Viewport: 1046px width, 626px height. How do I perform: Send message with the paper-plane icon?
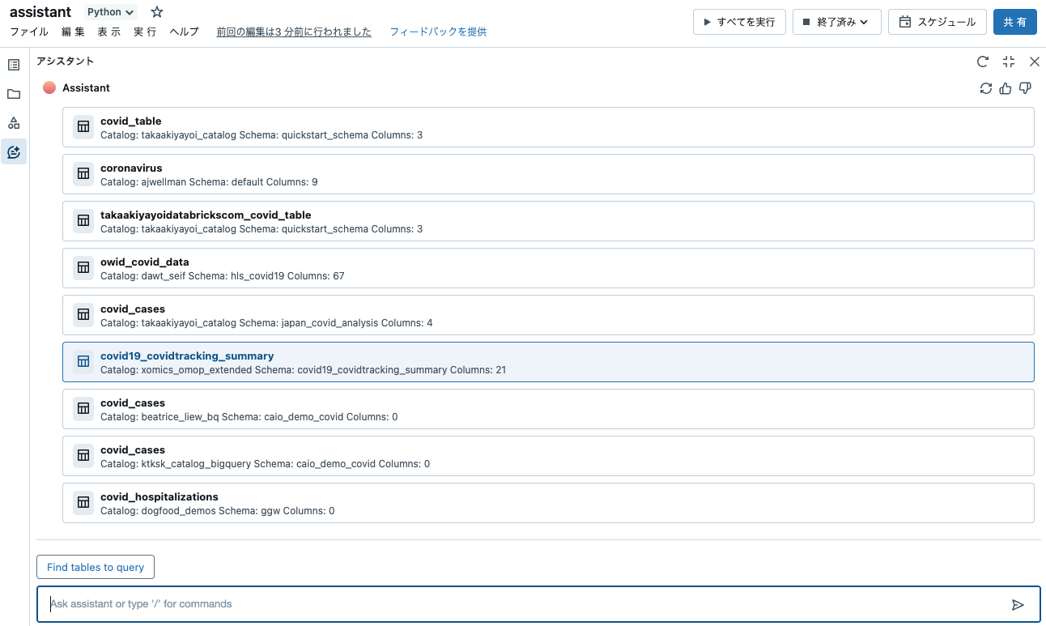point(1018,603)
